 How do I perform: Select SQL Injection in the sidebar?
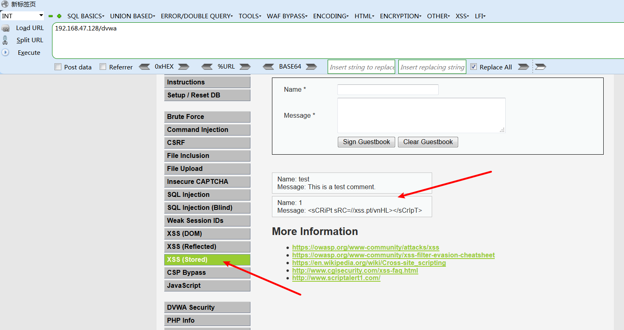[x=207, y=194]
